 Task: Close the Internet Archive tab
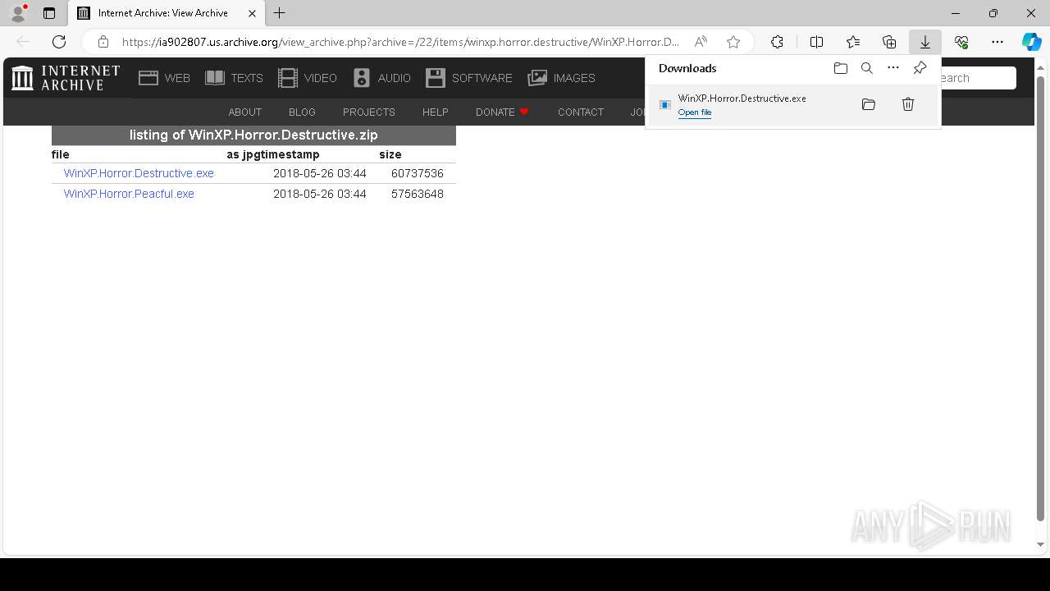tap(252, 13)
